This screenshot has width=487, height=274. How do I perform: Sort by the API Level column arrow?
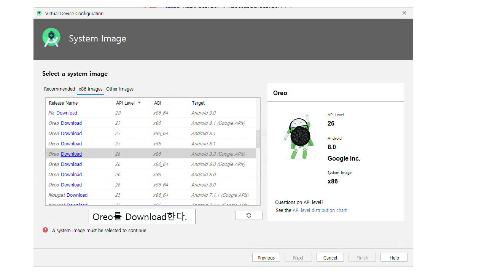[x=139, y=103]
